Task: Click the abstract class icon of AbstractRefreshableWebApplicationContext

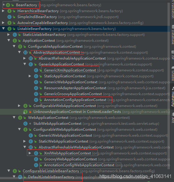Action: [x=31, y=147]
